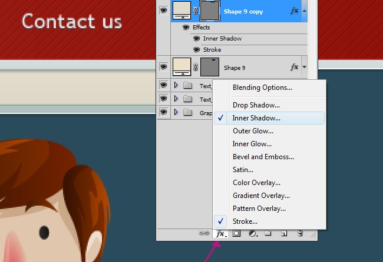The height and width of the screenshot is (262, 383).
Task: Select Bevel and Emboss menu entry
Action: click(263, 157)
